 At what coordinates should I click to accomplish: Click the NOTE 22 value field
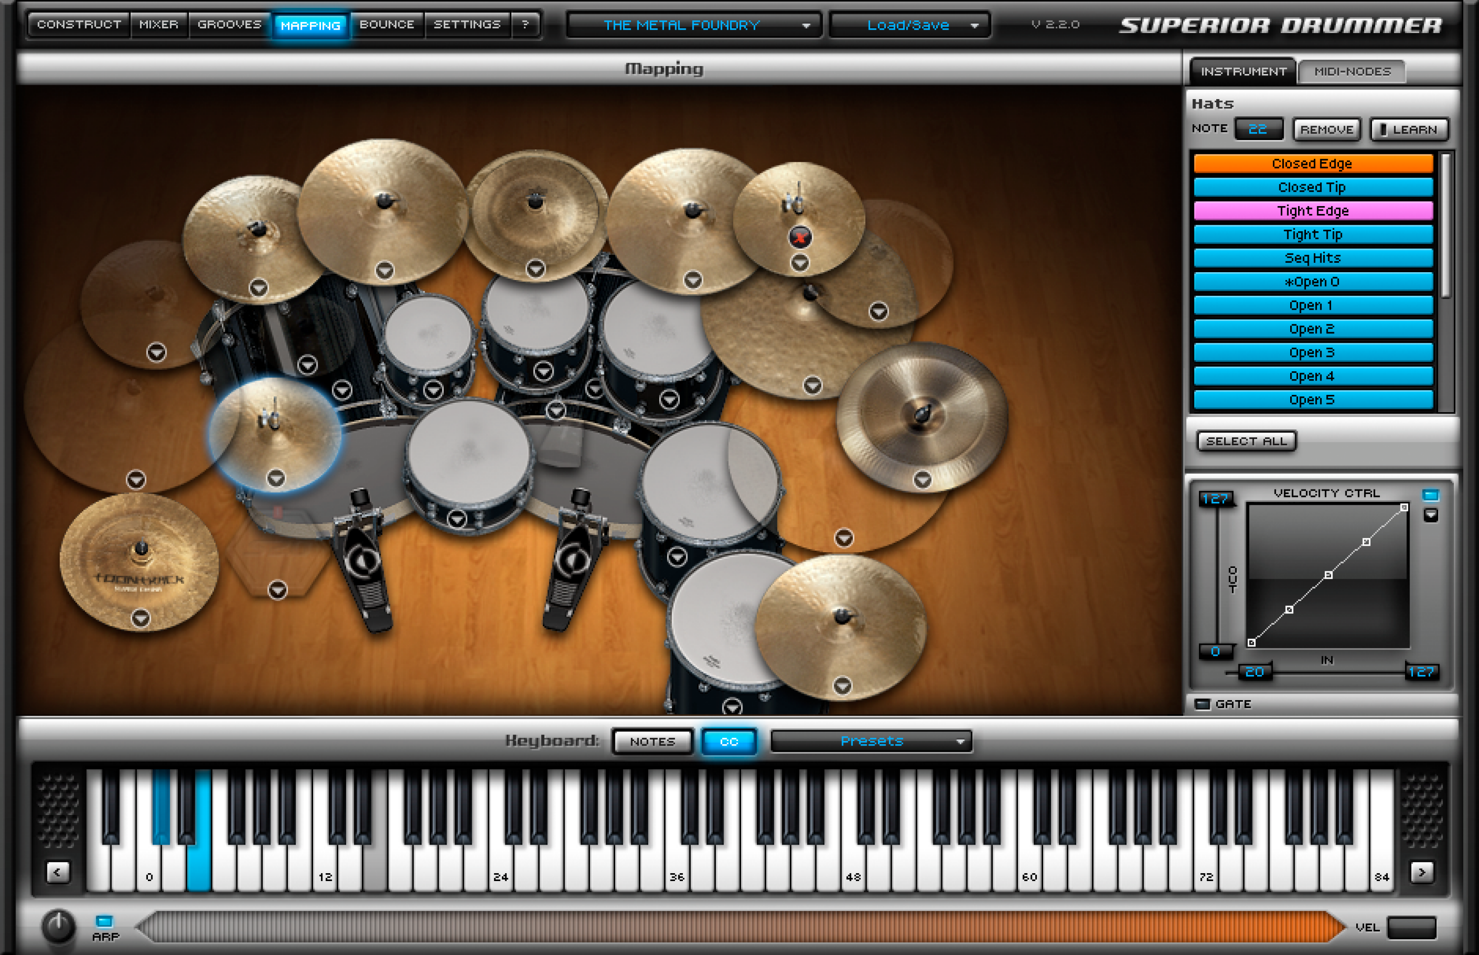click(x=1258, y=129)
